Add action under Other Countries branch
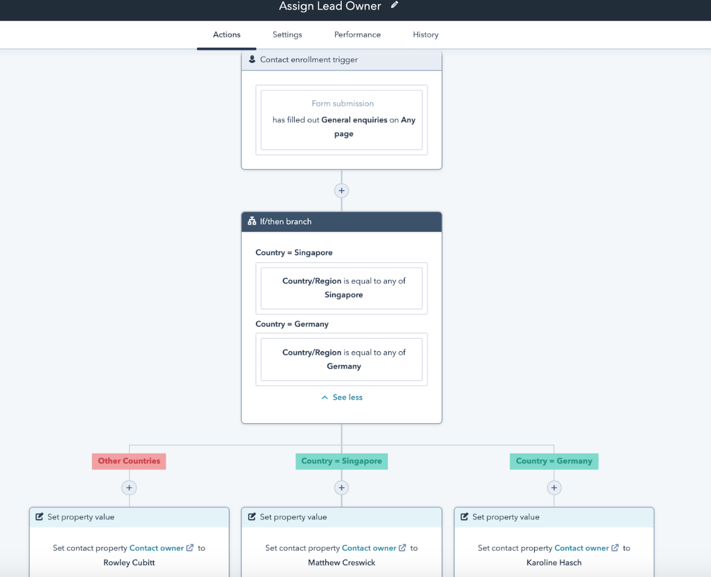The image size is (711, 577). click(x=129, y=488)
